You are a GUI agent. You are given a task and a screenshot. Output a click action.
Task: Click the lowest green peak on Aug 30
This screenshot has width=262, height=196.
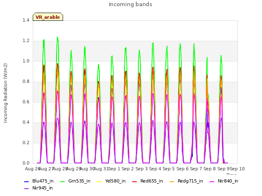(98, 65)
